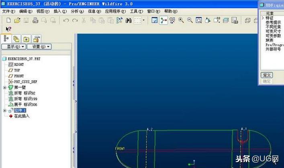Click the What's This help cursor icon
Image resolution: width=284 pixels, height=168 pixels.
click(x=8, y=29)
